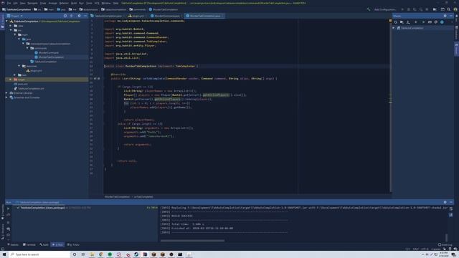Open the Build menu
The image size is (459, 258).
coord(74,3)
